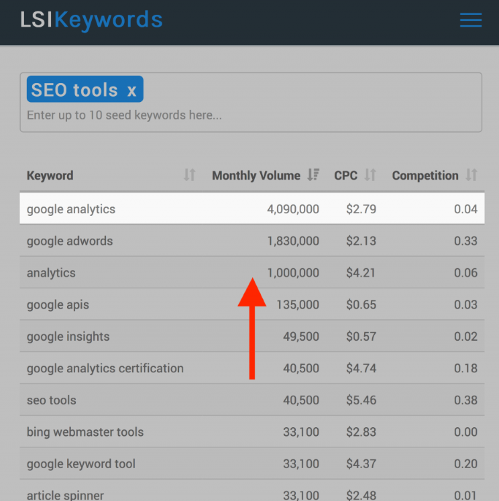This screenshot has width=499, height=501.
Task: Click the 0.06 competition value
Action: click(x=465, y=272)
